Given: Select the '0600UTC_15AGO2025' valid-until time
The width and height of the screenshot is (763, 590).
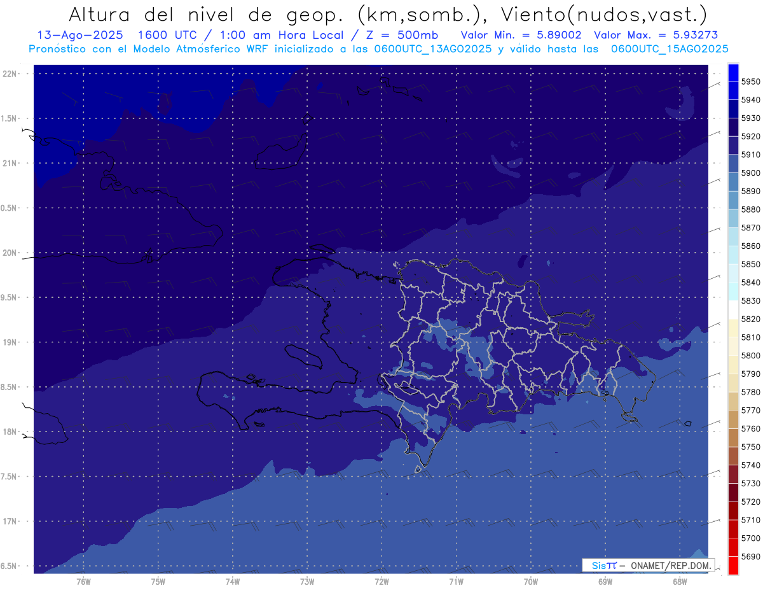Looking at the screenshot, I should click(x=670, y=49).
